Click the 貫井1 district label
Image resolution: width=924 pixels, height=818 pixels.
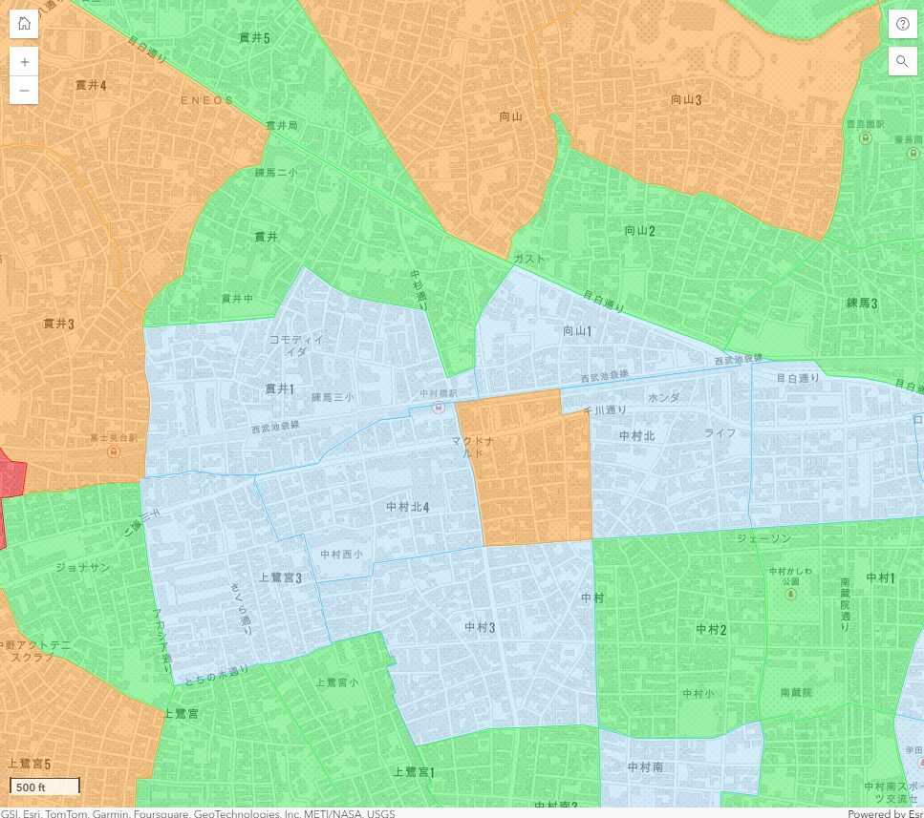[280, 388]
